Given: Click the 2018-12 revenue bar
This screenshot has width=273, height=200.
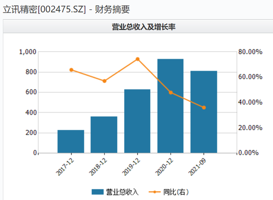Looking at the screenshot, I should (104, 134).
